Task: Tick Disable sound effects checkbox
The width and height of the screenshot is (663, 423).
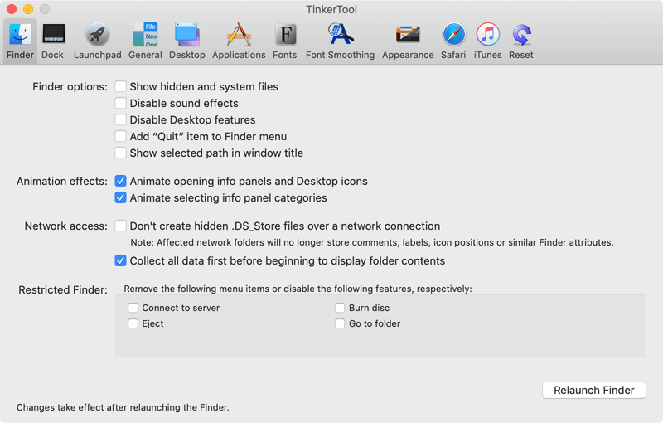Action: (120, 103)
